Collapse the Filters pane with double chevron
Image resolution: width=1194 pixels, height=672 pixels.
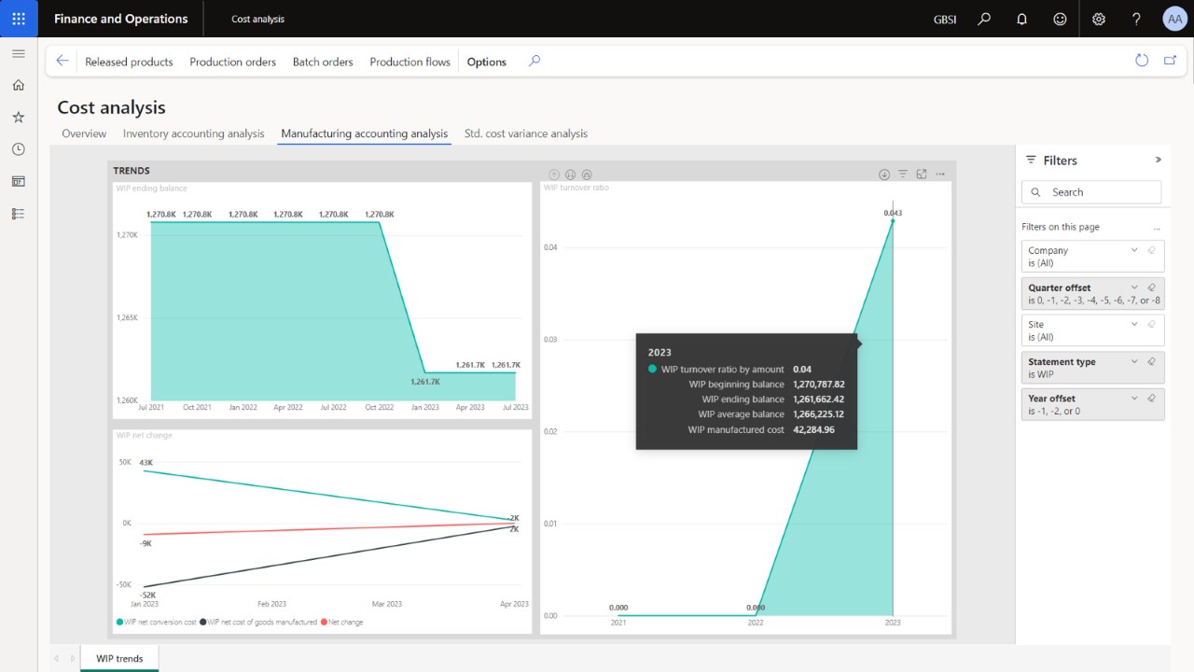click(1159, 160)
